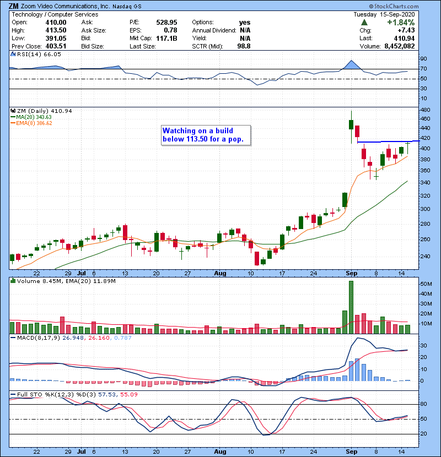Click the 50M volume axis label
Viewport: 441px width, 457px height.
[426, 284]
